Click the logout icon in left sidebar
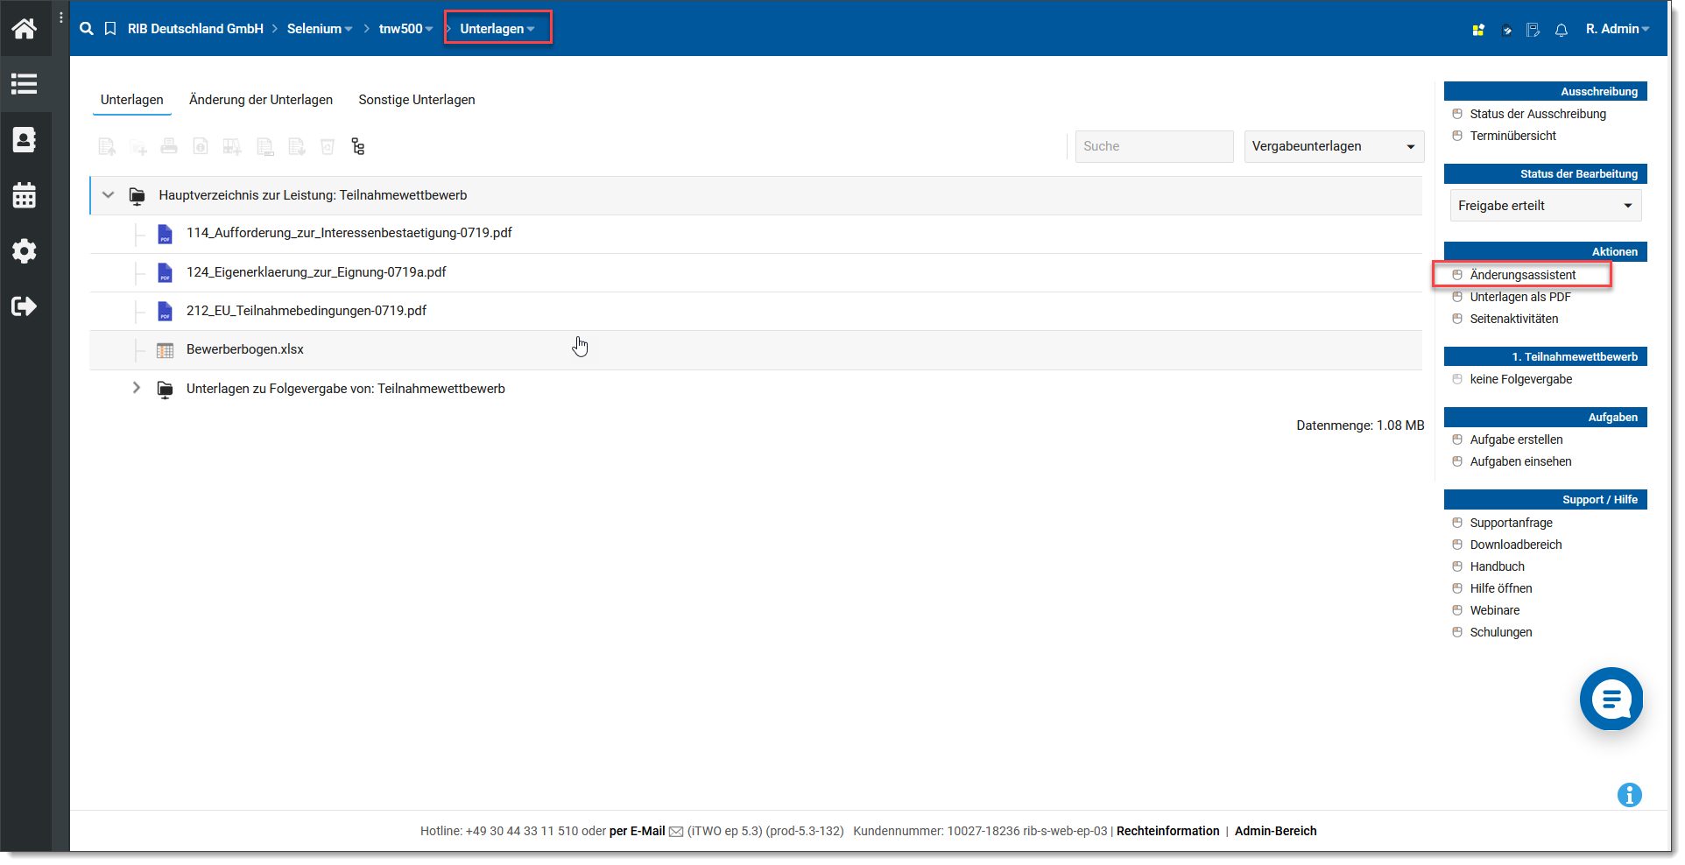 click(25, 306)
